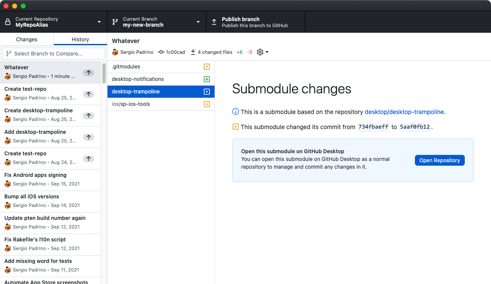The width and height of the screenshot is (491, 284).
Task: Switch to the Changes tab
Action: point(27,39)
